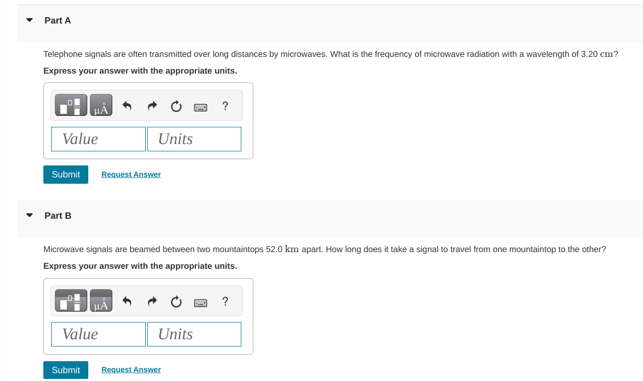This screenshot has height=381, width=643.
Task: Click Request Answer under Part A
Action: pyautogui.click(x=131, y=174)
